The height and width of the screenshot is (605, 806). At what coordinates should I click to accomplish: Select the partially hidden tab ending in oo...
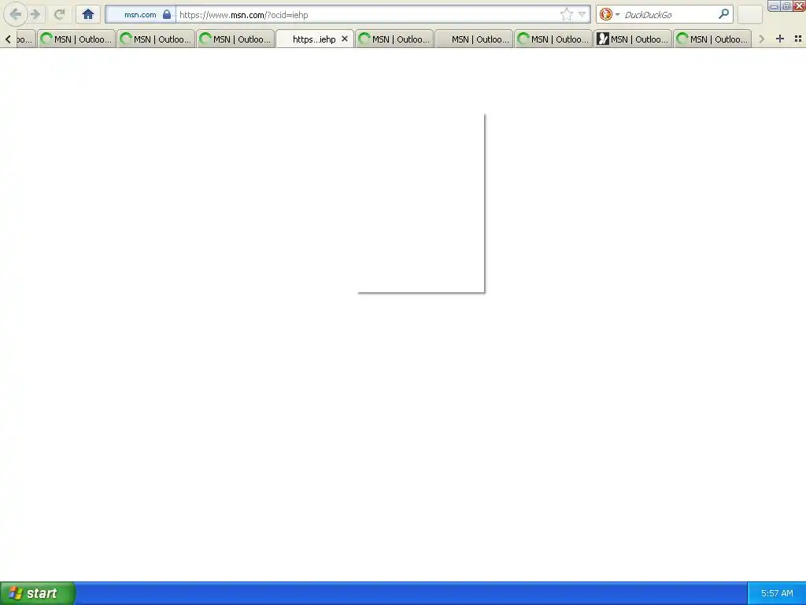click(25, 39)
